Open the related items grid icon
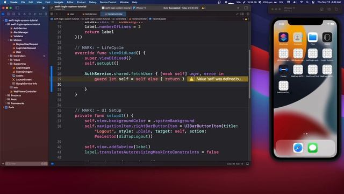The height and width of the screenshot is (194, 344). pyautogui.click(x=52, y=14)
